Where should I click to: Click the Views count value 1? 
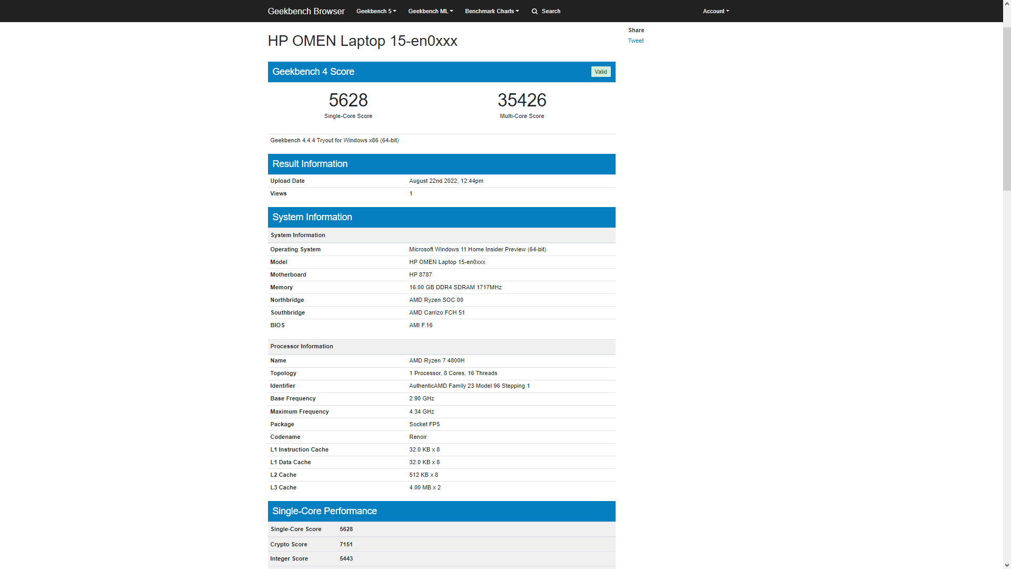411,193
